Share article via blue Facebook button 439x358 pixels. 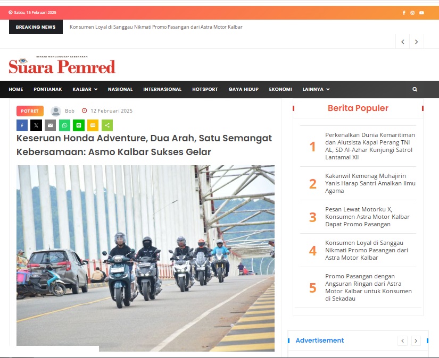(22, 125)
